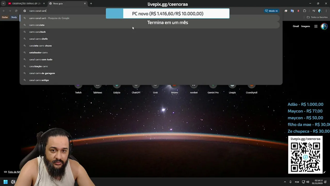
Task: Click the customize page pencil icon
Action: pos(324,172)
